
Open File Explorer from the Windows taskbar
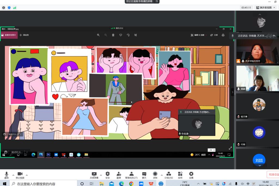(x=101, y=184)
